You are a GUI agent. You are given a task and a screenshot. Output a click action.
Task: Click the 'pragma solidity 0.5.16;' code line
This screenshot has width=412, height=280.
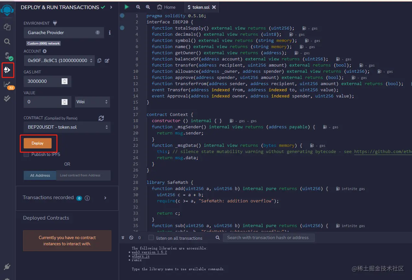[x=176, y=16]
